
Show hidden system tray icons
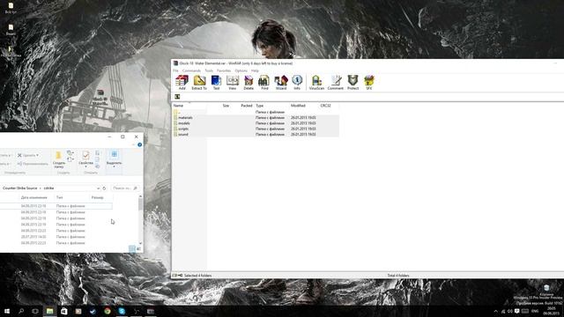(495, 311)
